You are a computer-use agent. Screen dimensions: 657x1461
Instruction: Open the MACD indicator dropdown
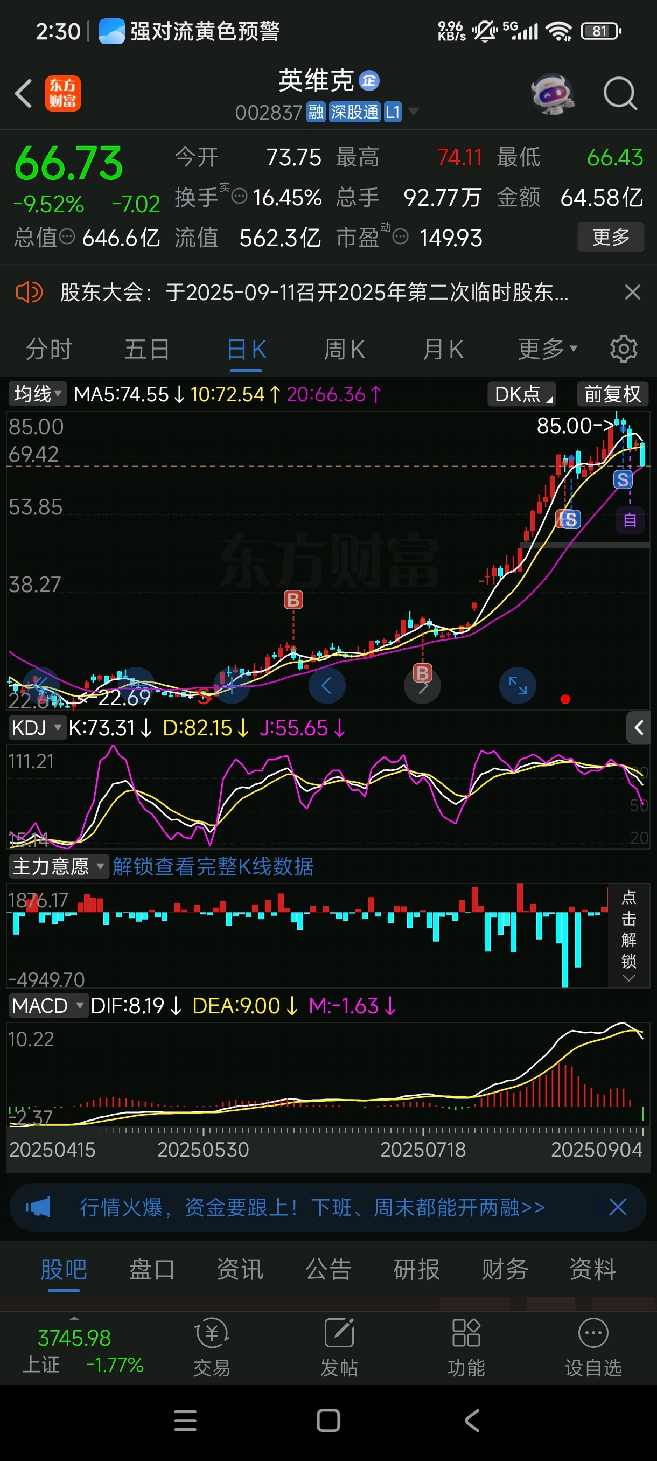[49, 1006]
